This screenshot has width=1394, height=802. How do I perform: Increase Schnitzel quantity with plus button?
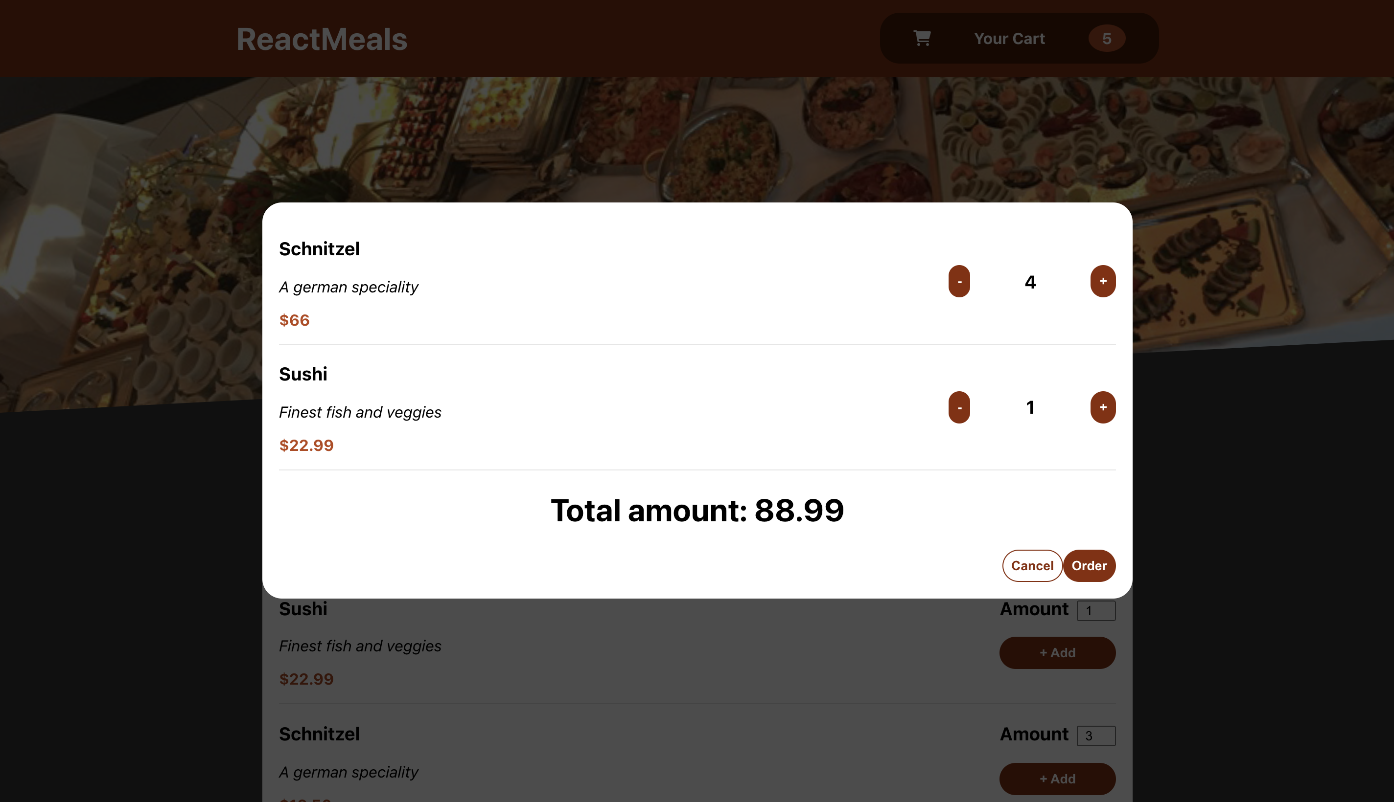(x=1102, y=281)
